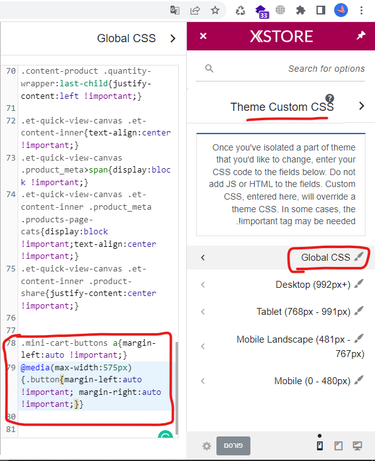Expand the Tablet row chevron

click(203, 312)
